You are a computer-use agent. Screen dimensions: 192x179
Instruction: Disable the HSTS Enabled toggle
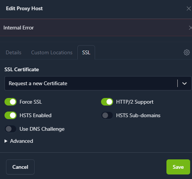[11, 115]
